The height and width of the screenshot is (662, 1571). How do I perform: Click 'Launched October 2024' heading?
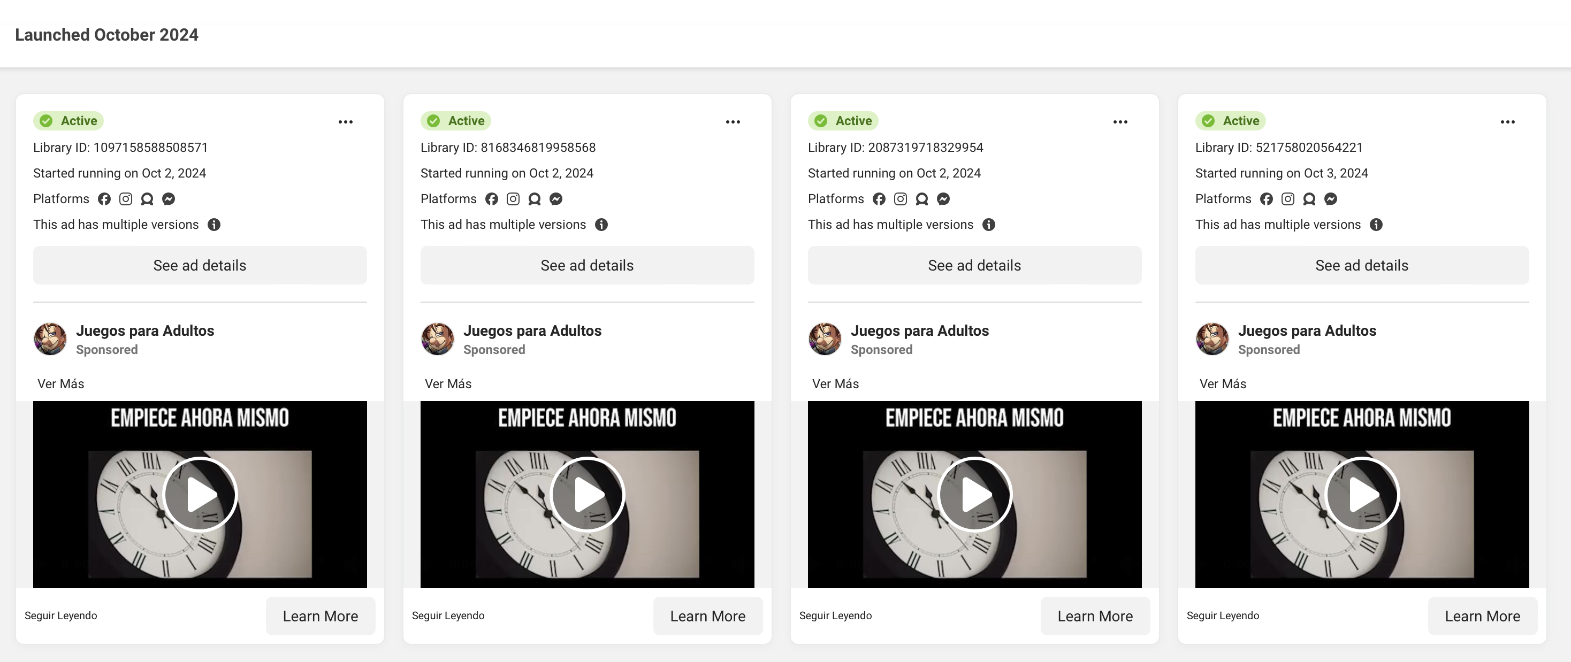[106, 35]
